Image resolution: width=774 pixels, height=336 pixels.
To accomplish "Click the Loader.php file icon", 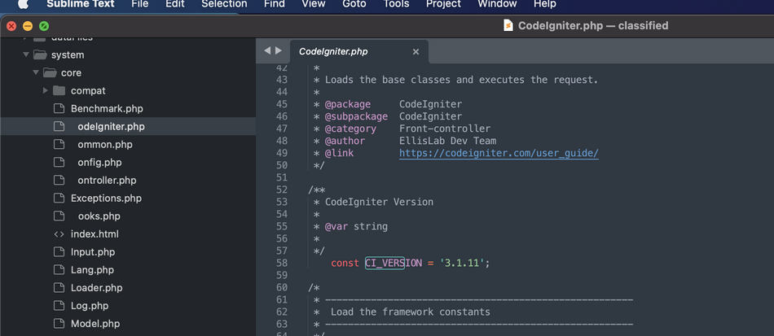I will (x=59, y=288).
